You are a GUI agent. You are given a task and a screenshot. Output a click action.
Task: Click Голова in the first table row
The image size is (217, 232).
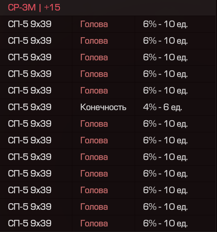point(94,24)
